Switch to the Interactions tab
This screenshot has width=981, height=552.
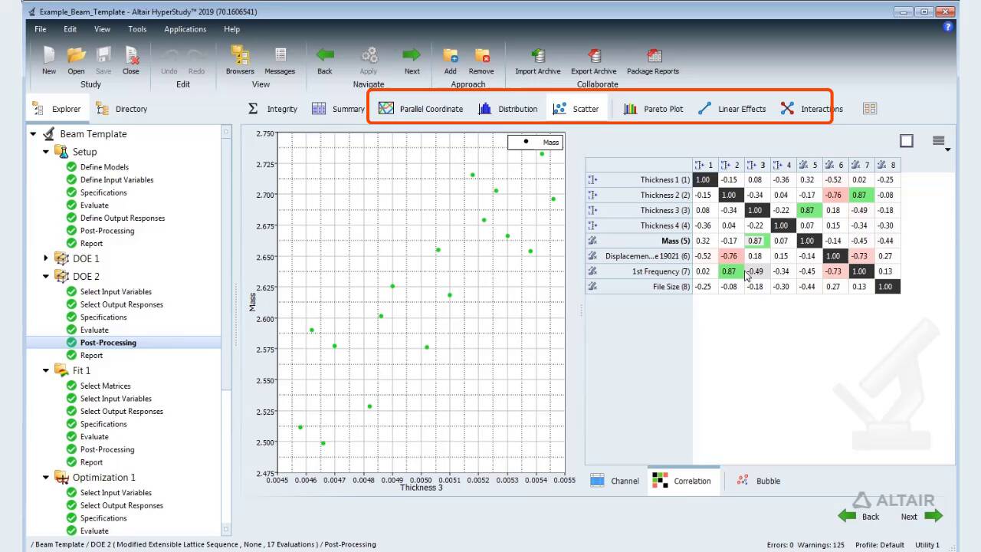point(812,109)
